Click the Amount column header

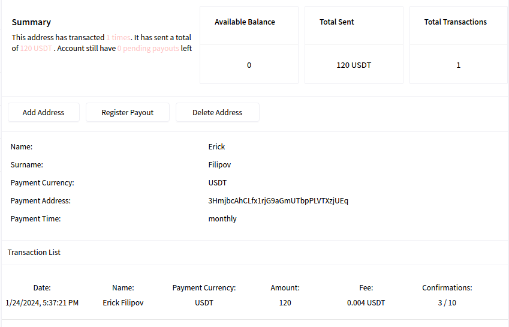click(x=285, y=288)
